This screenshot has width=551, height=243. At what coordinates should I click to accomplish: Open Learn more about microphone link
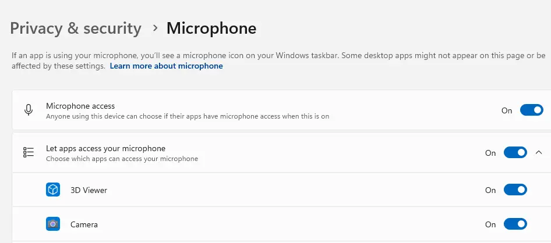click(x=166, y=66)
